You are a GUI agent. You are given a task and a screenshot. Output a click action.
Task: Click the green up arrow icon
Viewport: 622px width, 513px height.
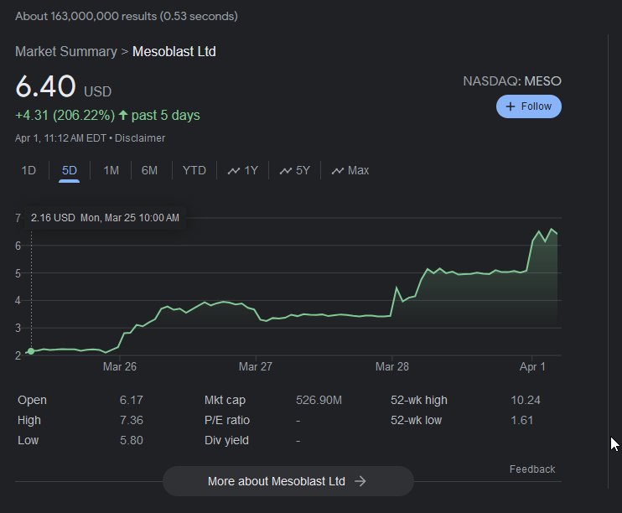[123, 115]
